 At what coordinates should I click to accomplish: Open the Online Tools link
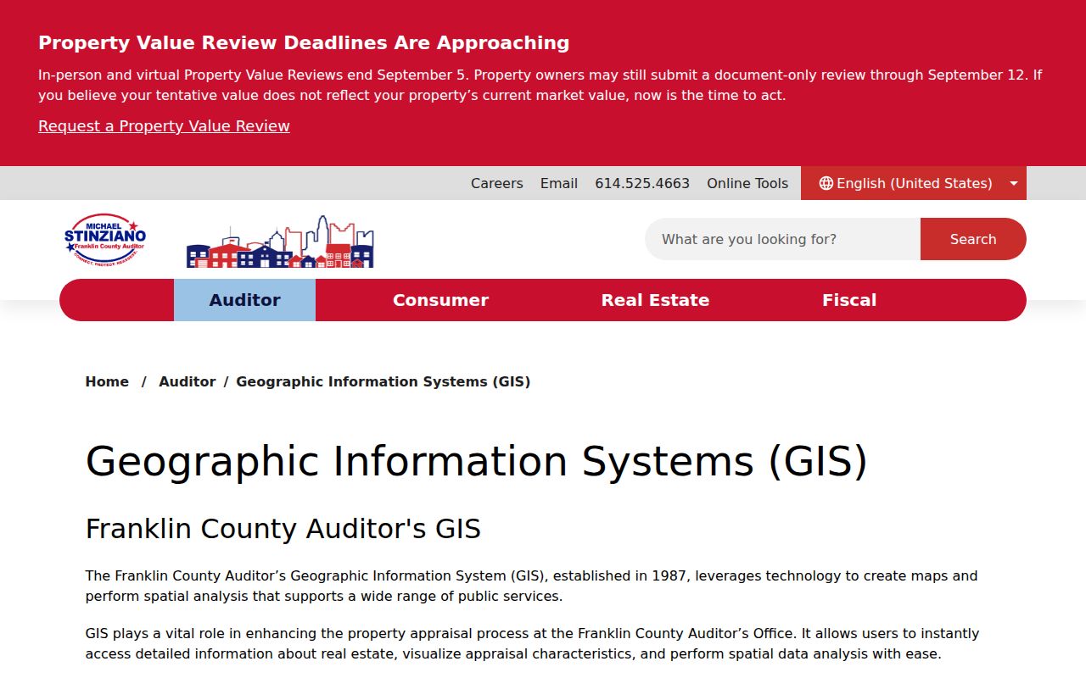coord(747,183)
